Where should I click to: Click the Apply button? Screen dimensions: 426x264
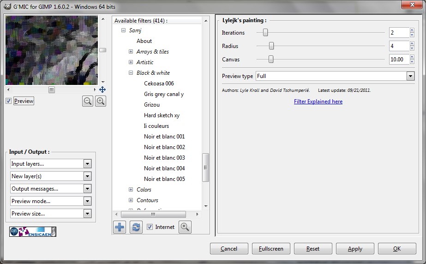tap(355, 248)
